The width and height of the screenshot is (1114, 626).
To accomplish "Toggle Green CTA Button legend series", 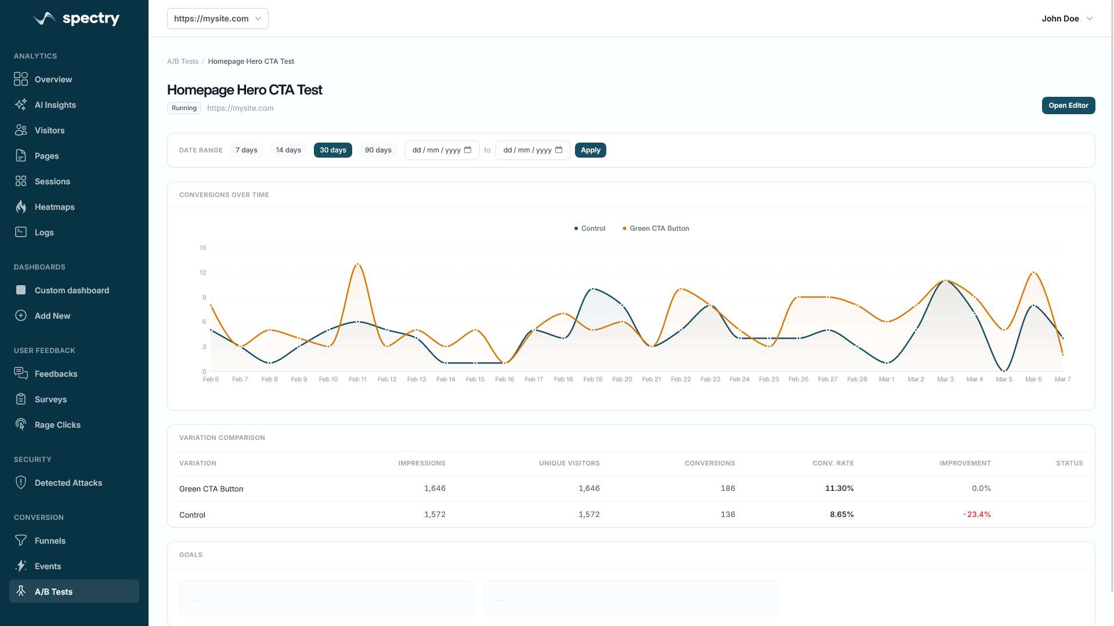I will tap(656, 228).
